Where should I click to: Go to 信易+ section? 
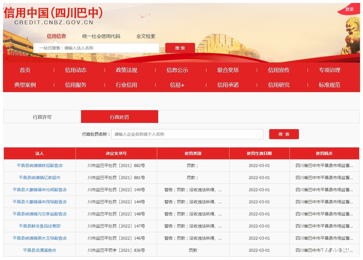177,85
